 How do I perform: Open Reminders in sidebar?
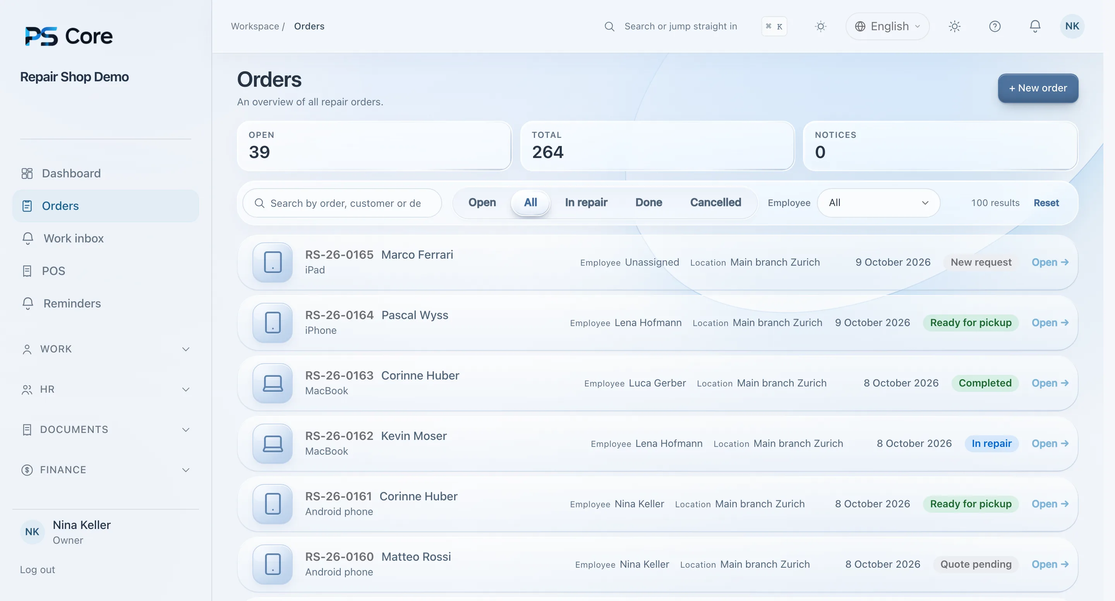point(105,303)
